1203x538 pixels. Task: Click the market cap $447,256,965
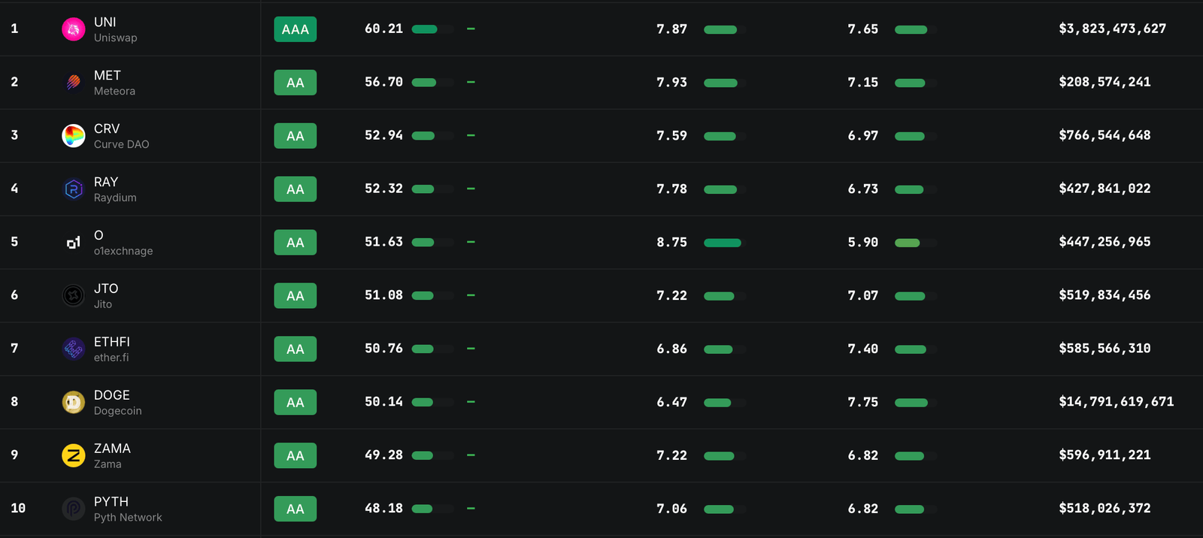[x=1105, y=242]
